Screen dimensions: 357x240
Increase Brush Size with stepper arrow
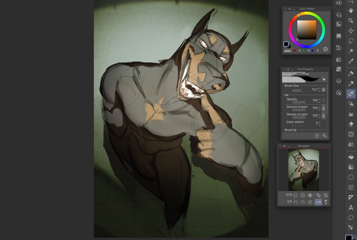tap(319, 88)
